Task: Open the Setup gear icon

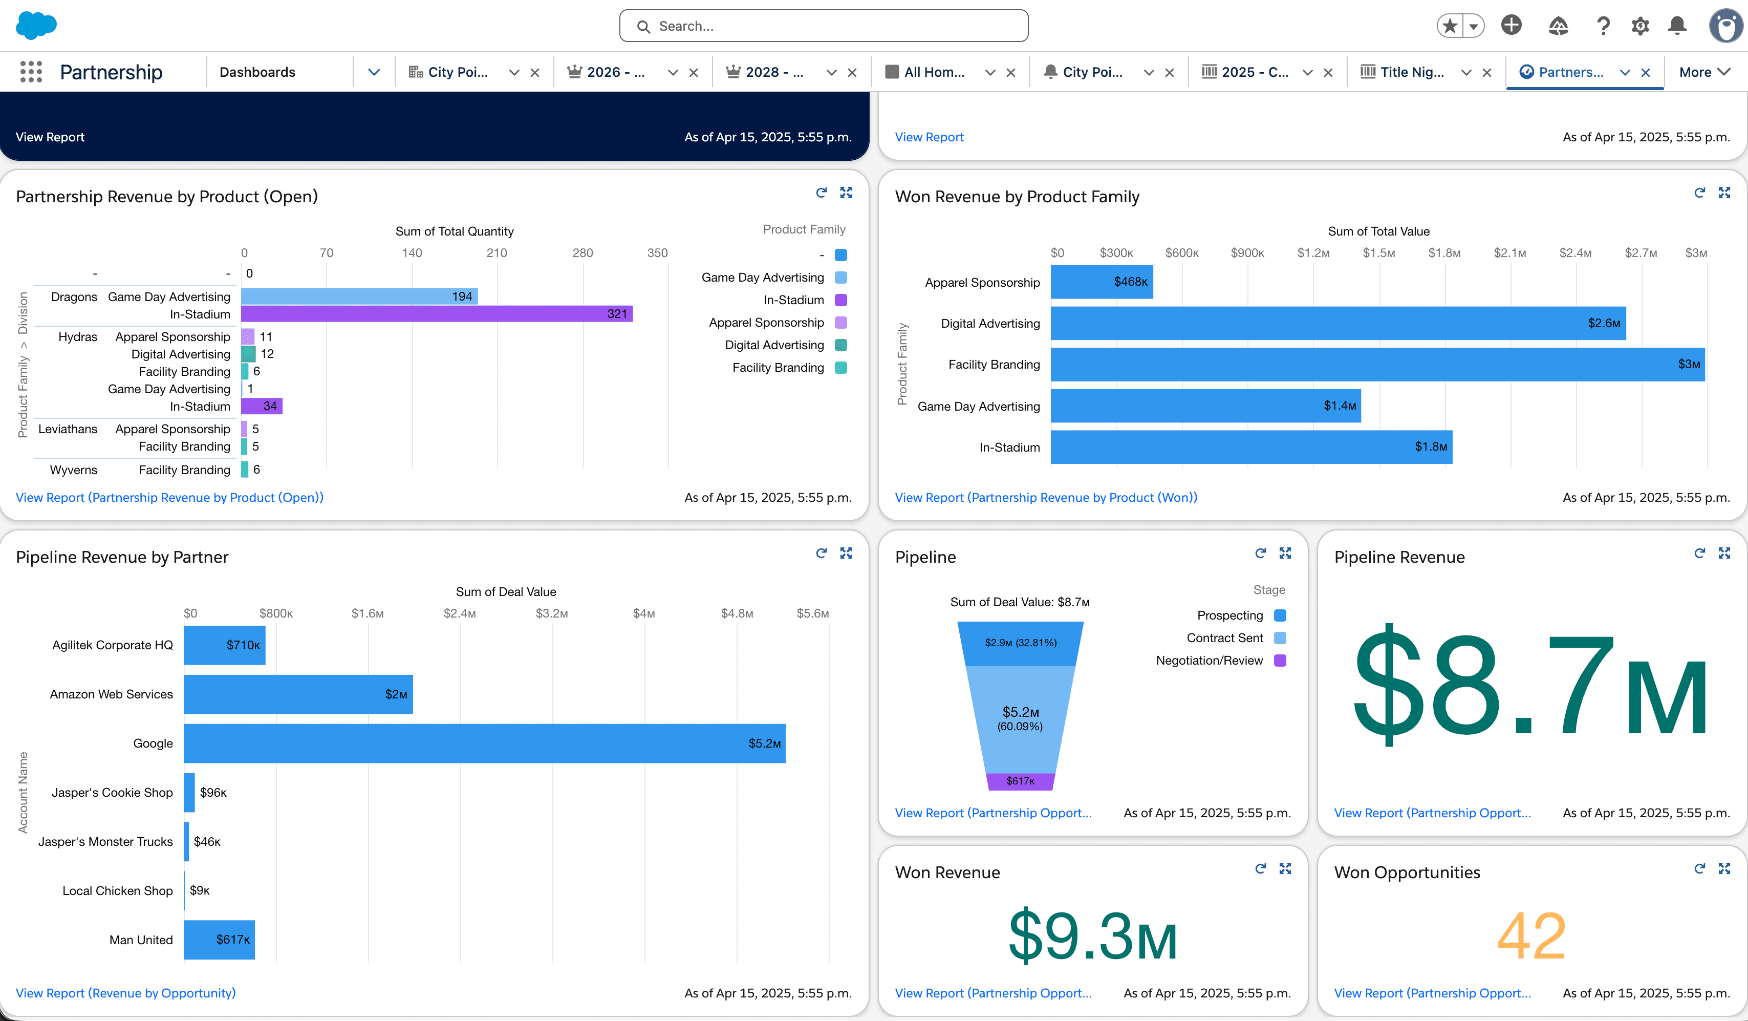Action: click(x=1640, y=26)
